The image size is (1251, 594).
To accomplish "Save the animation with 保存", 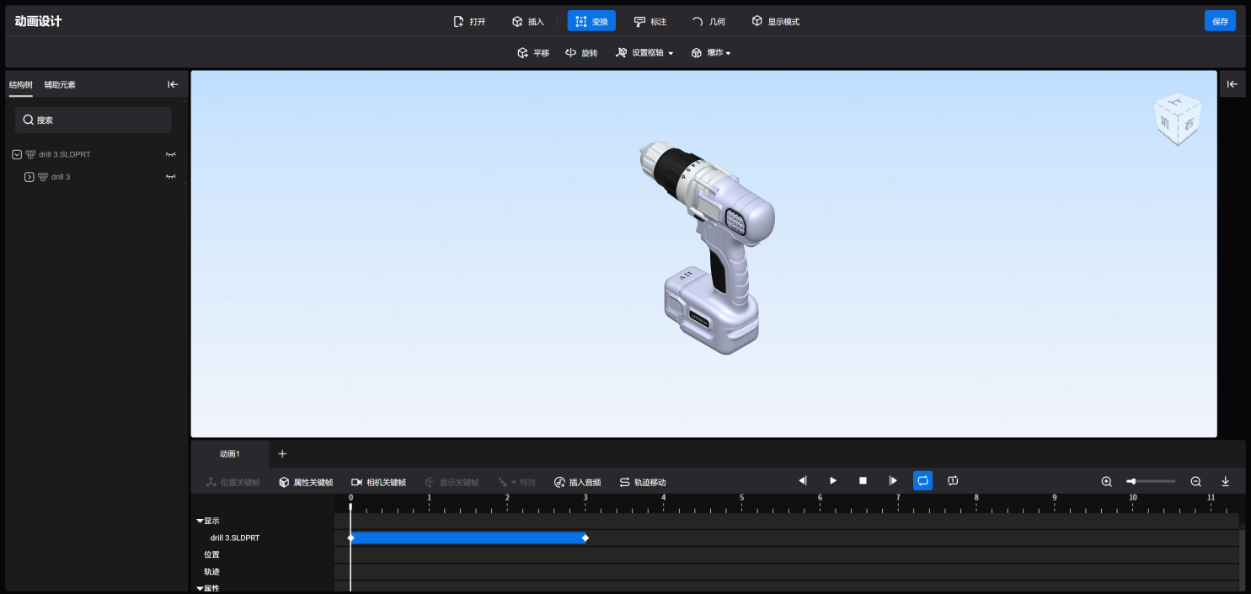I will coord(1220,21).
